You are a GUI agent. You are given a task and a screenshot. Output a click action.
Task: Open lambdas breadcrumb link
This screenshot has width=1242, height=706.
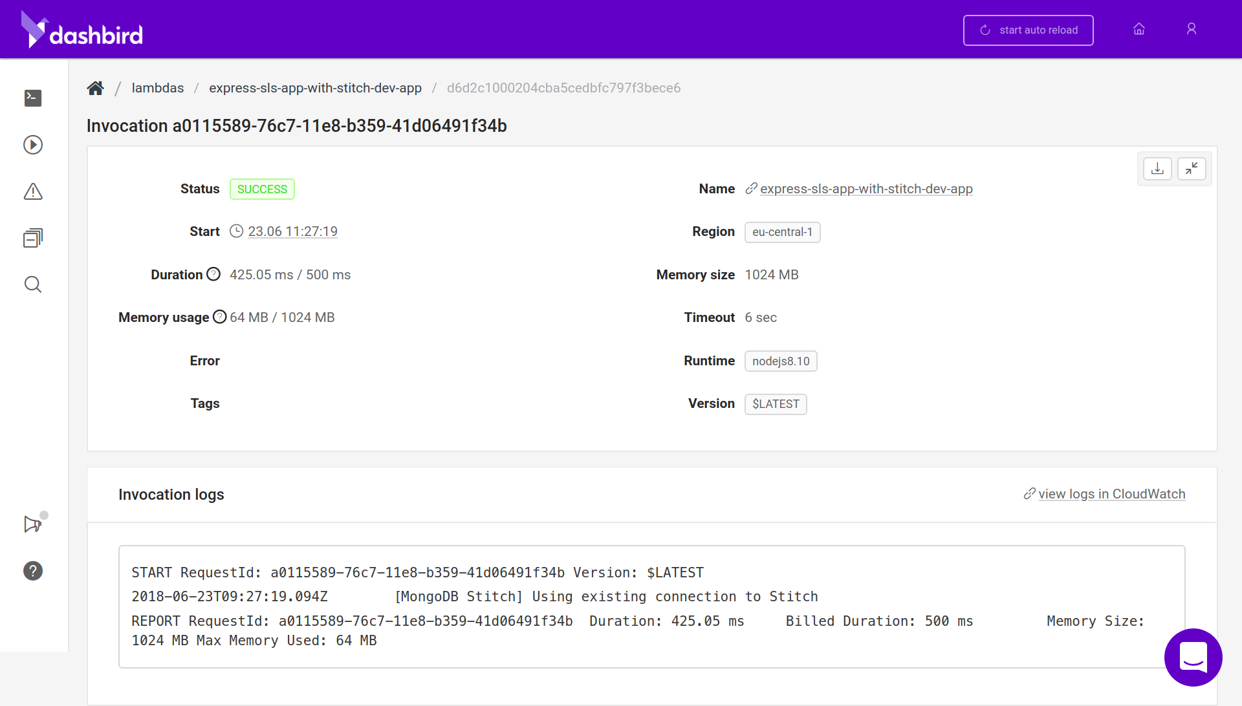158,88
